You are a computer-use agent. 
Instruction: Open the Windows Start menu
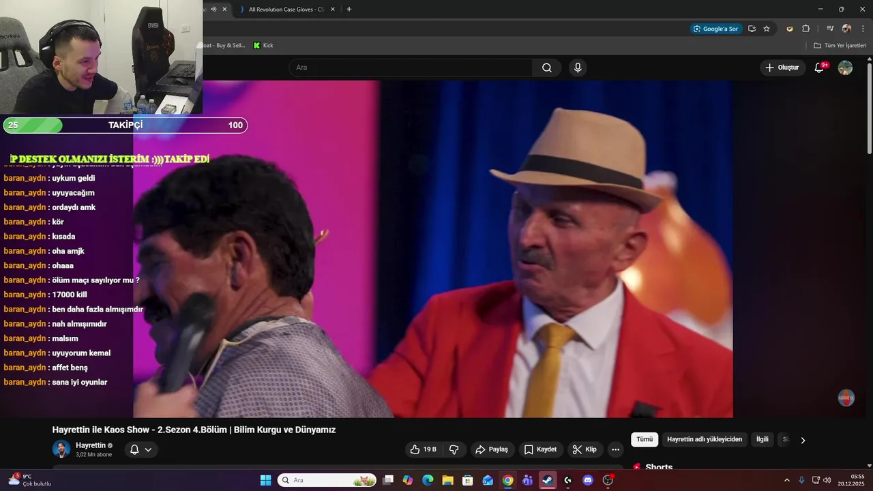pos(265,480)
